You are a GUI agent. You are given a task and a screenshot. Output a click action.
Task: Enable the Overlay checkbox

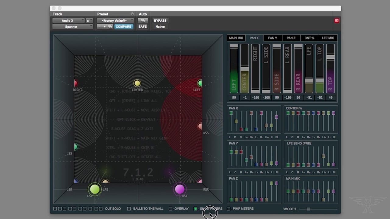(x=170, y=209)
